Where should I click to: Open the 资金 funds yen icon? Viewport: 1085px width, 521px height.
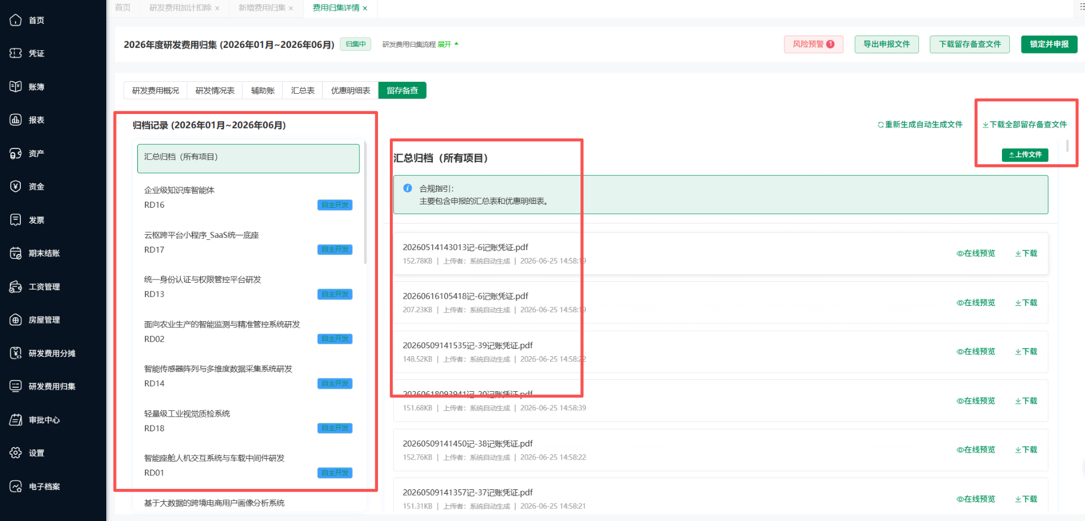click(x=16, y=186)
